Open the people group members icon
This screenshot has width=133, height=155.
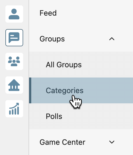point(14,61)
